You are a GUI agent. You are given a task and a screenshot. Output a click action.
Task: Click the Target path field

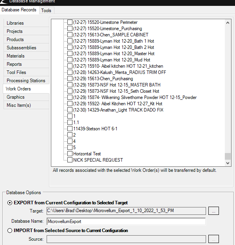[126, 211]
